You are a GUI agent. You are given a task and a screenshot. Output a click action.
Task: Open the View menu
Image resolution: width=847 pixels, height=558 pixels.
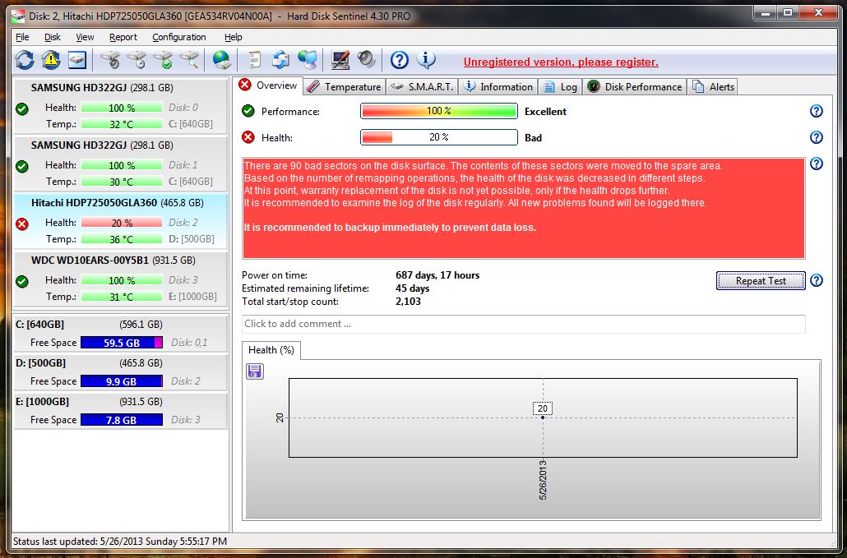[x=85, y=37]
